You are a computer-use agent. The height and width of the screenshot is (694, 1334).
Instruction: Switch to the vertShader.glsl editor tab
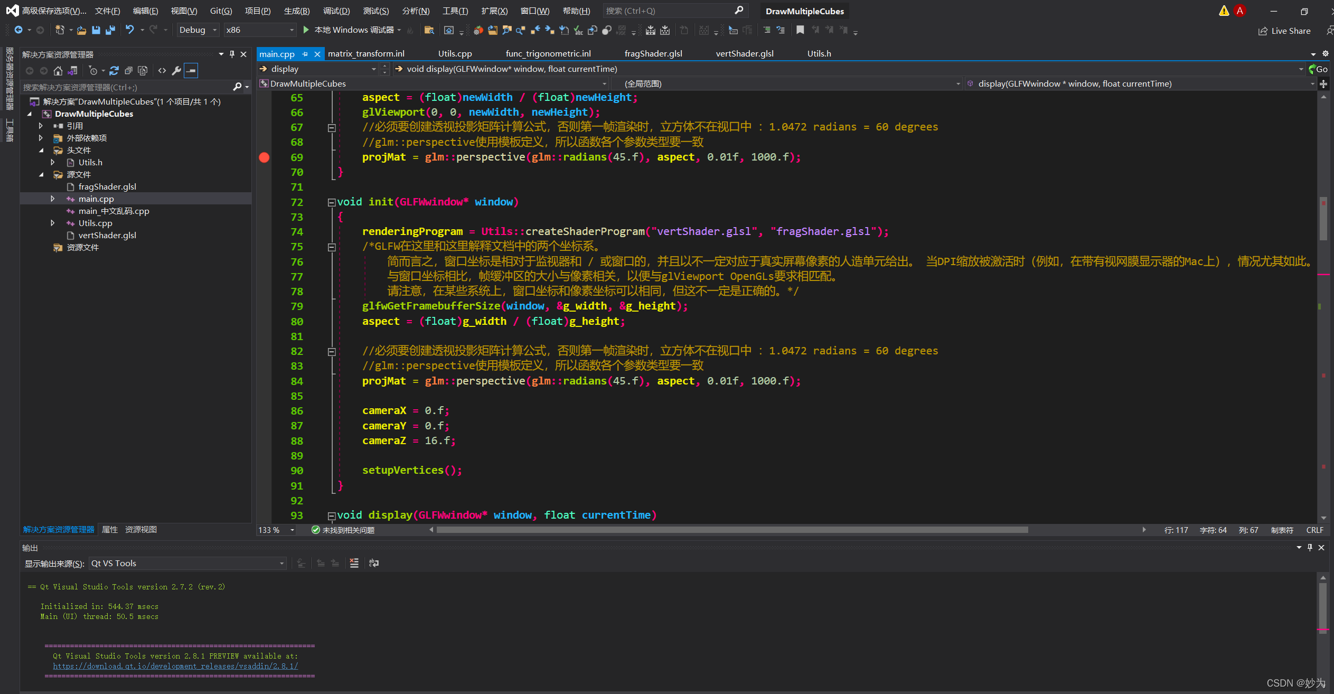[x=745, y=54]
